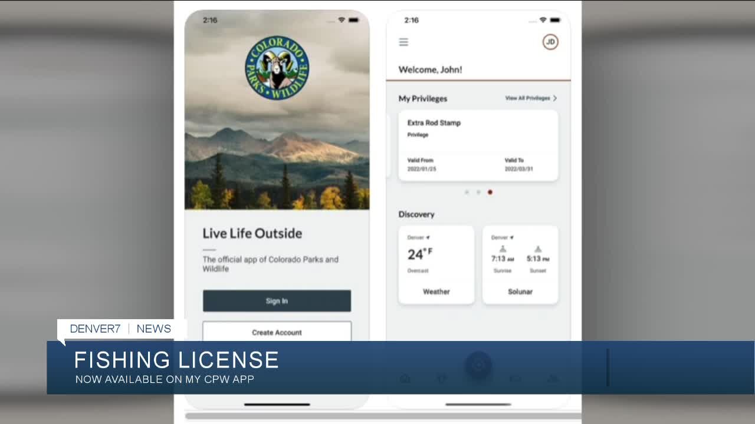Tap the JD profile avatar
The image size is (755, 424).
(x=550, y=42)
